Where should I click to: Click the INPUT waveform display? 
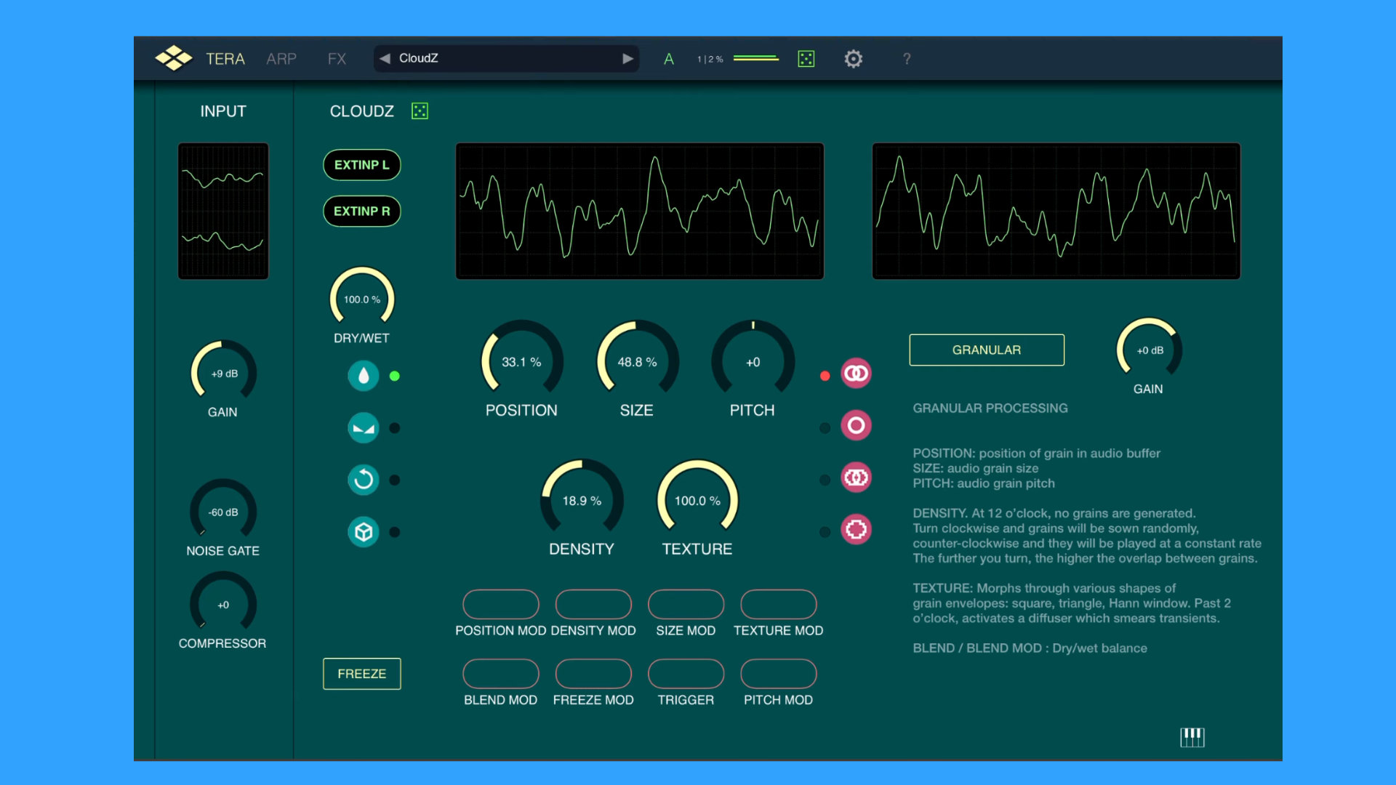pyautogui.click(x=223, y=211)
